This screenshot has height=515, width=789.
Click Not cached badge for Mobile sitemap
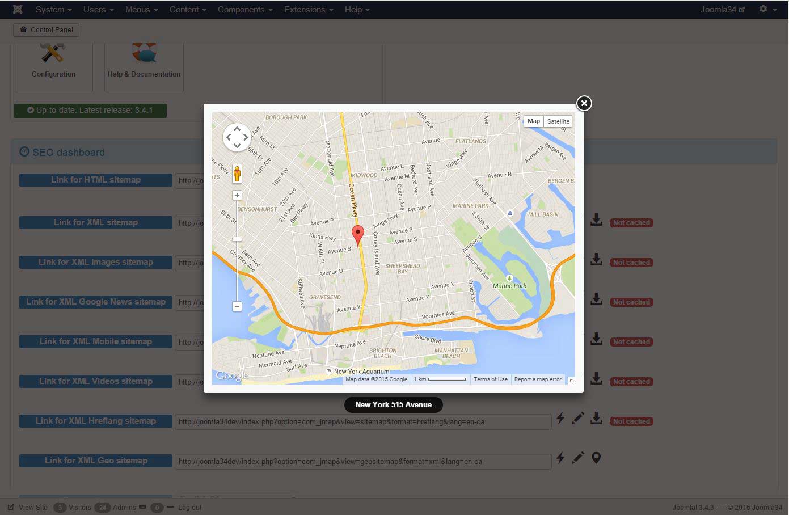[x=631, y=342]
